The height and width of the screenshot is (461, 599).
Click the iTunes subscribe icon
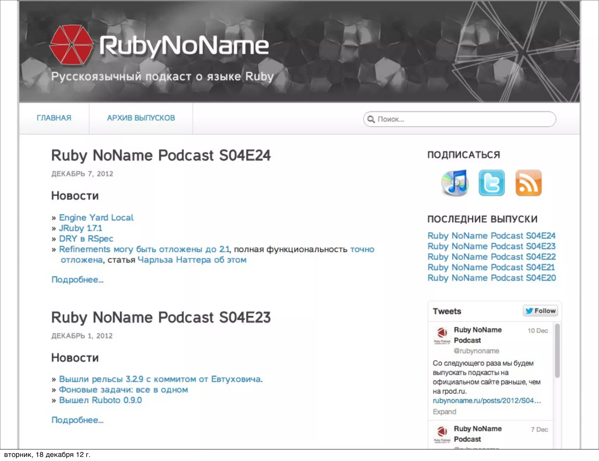(x=455, y=183)
